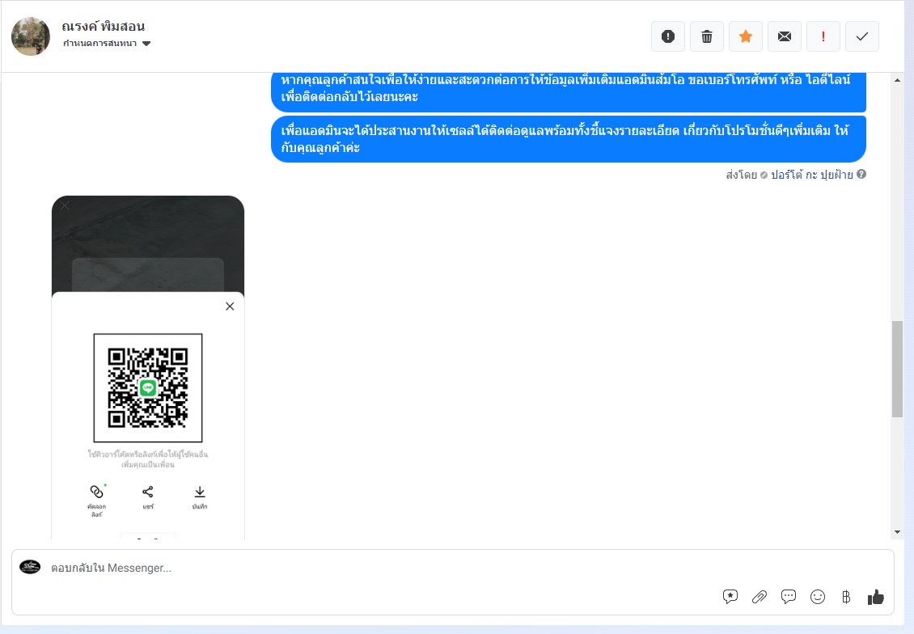Viewport: 914px width, 634px height.
Task: Mark conversation as spam with alert icon
Action: (668, 36)
